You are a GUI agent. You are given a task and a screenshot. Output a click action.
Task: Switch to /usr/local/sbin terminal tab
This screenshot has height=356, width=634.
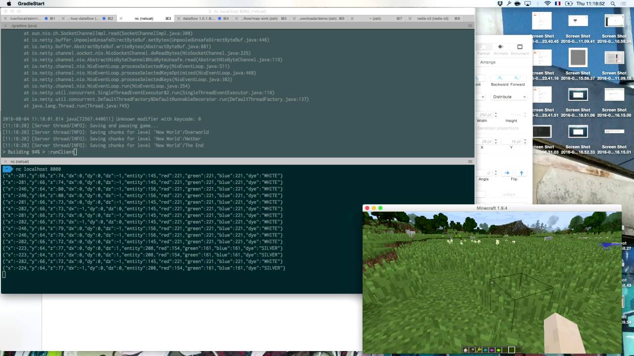pyautogui.click(x=30, y=18)
